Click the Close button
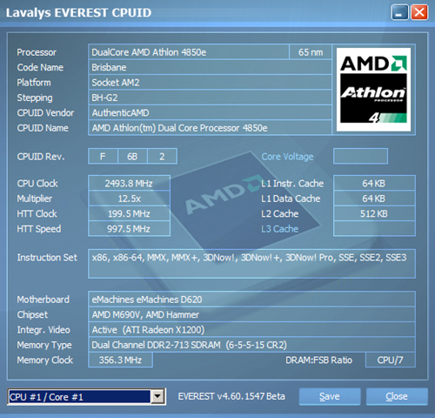 [397, 396]
